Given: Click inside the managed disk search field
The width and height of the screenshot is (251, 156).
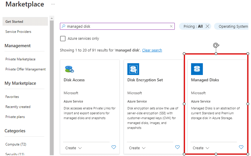Looking at the screenshot, I should [116, 26].
